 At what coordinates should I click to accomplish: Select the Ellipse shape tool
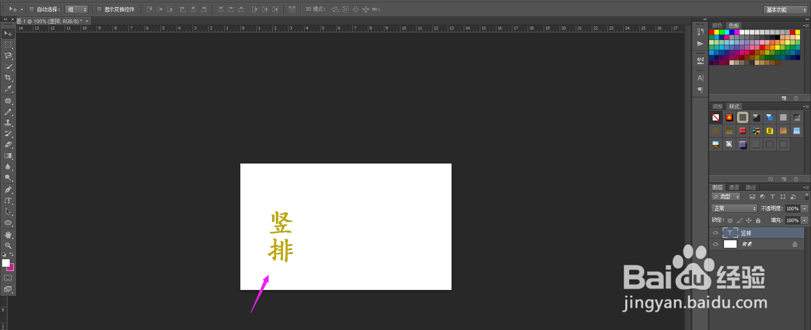(x=8, y=223)
